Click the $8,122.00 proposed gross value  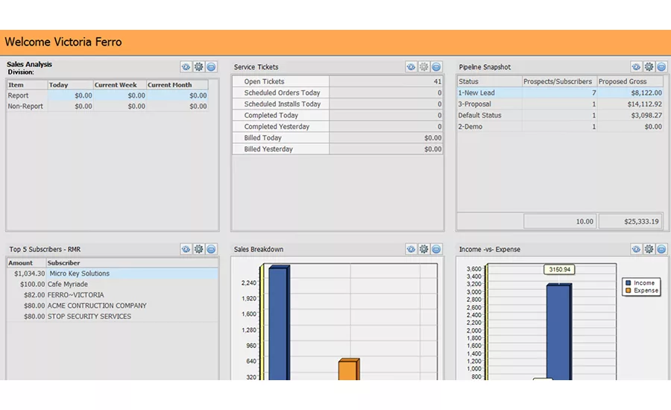click(x=646, y=92)
